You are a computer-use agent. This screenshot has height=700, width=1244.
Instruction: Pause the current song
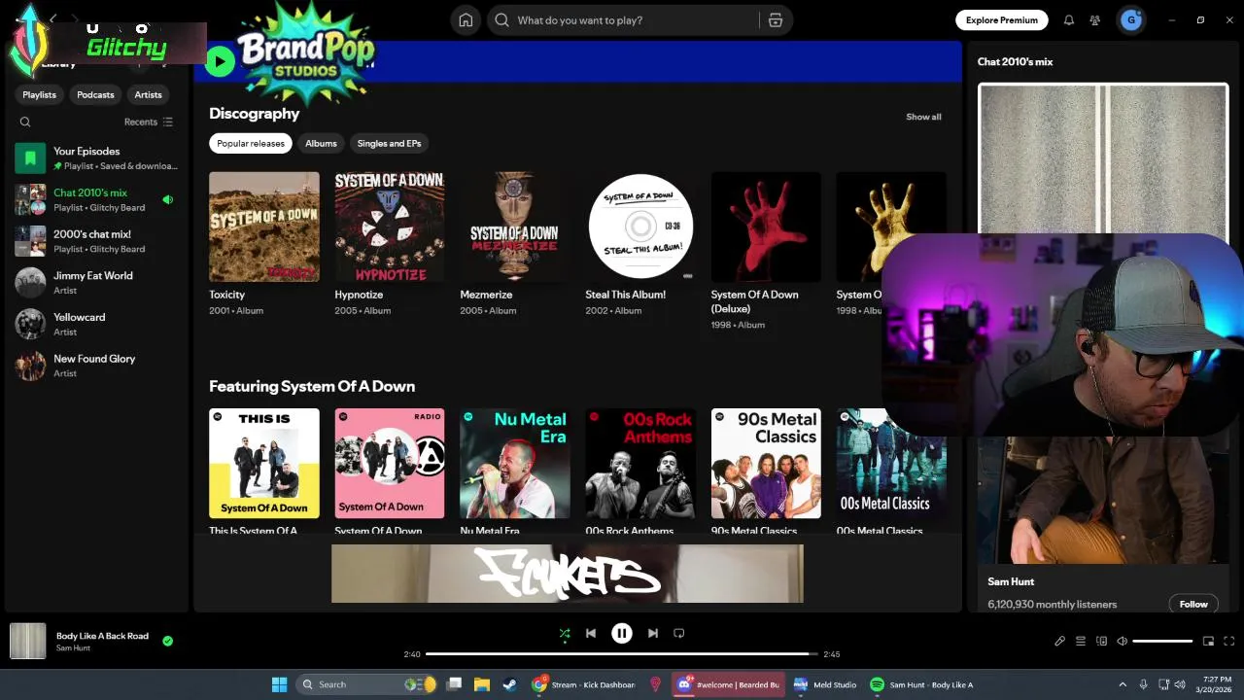pyautogui.click(x=622, y=633)
